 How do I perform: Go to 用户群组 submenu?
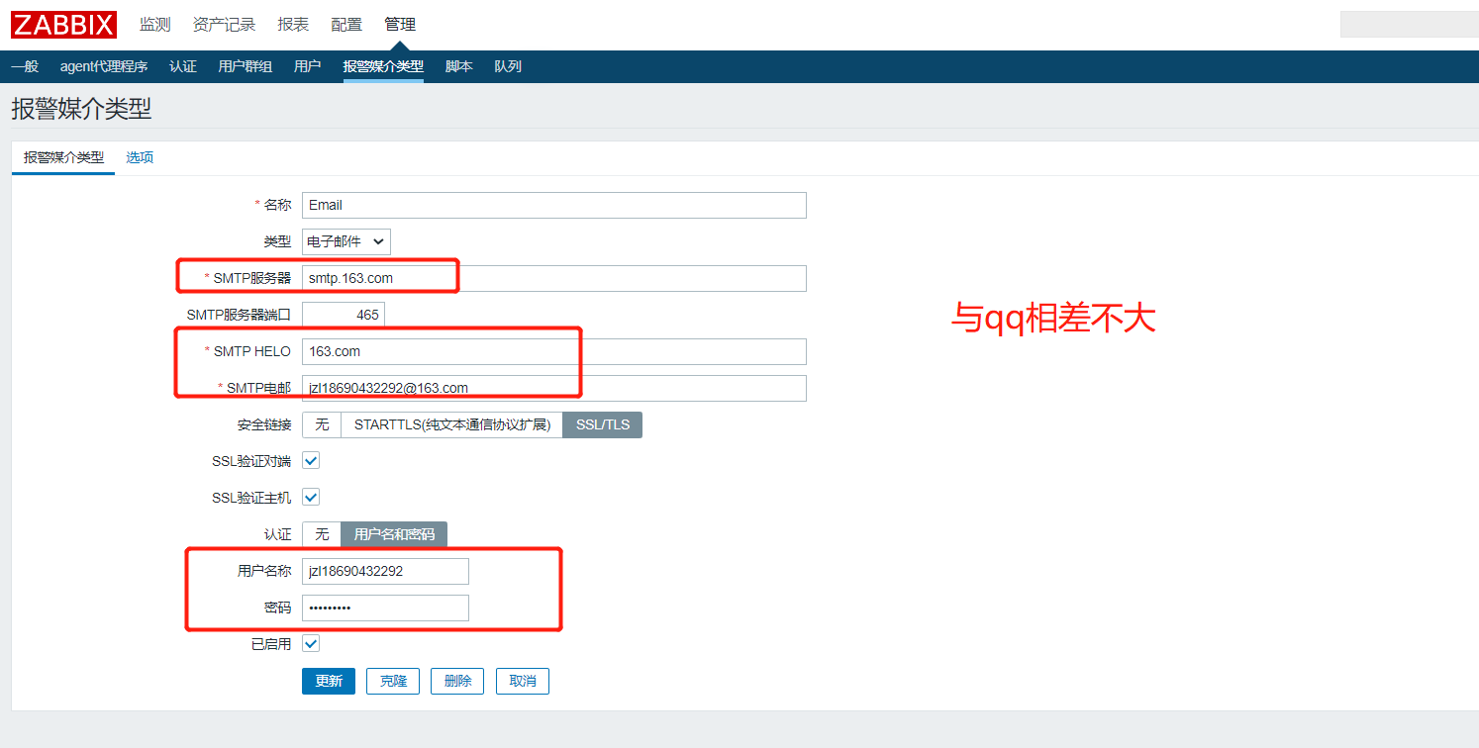point(246,66)
